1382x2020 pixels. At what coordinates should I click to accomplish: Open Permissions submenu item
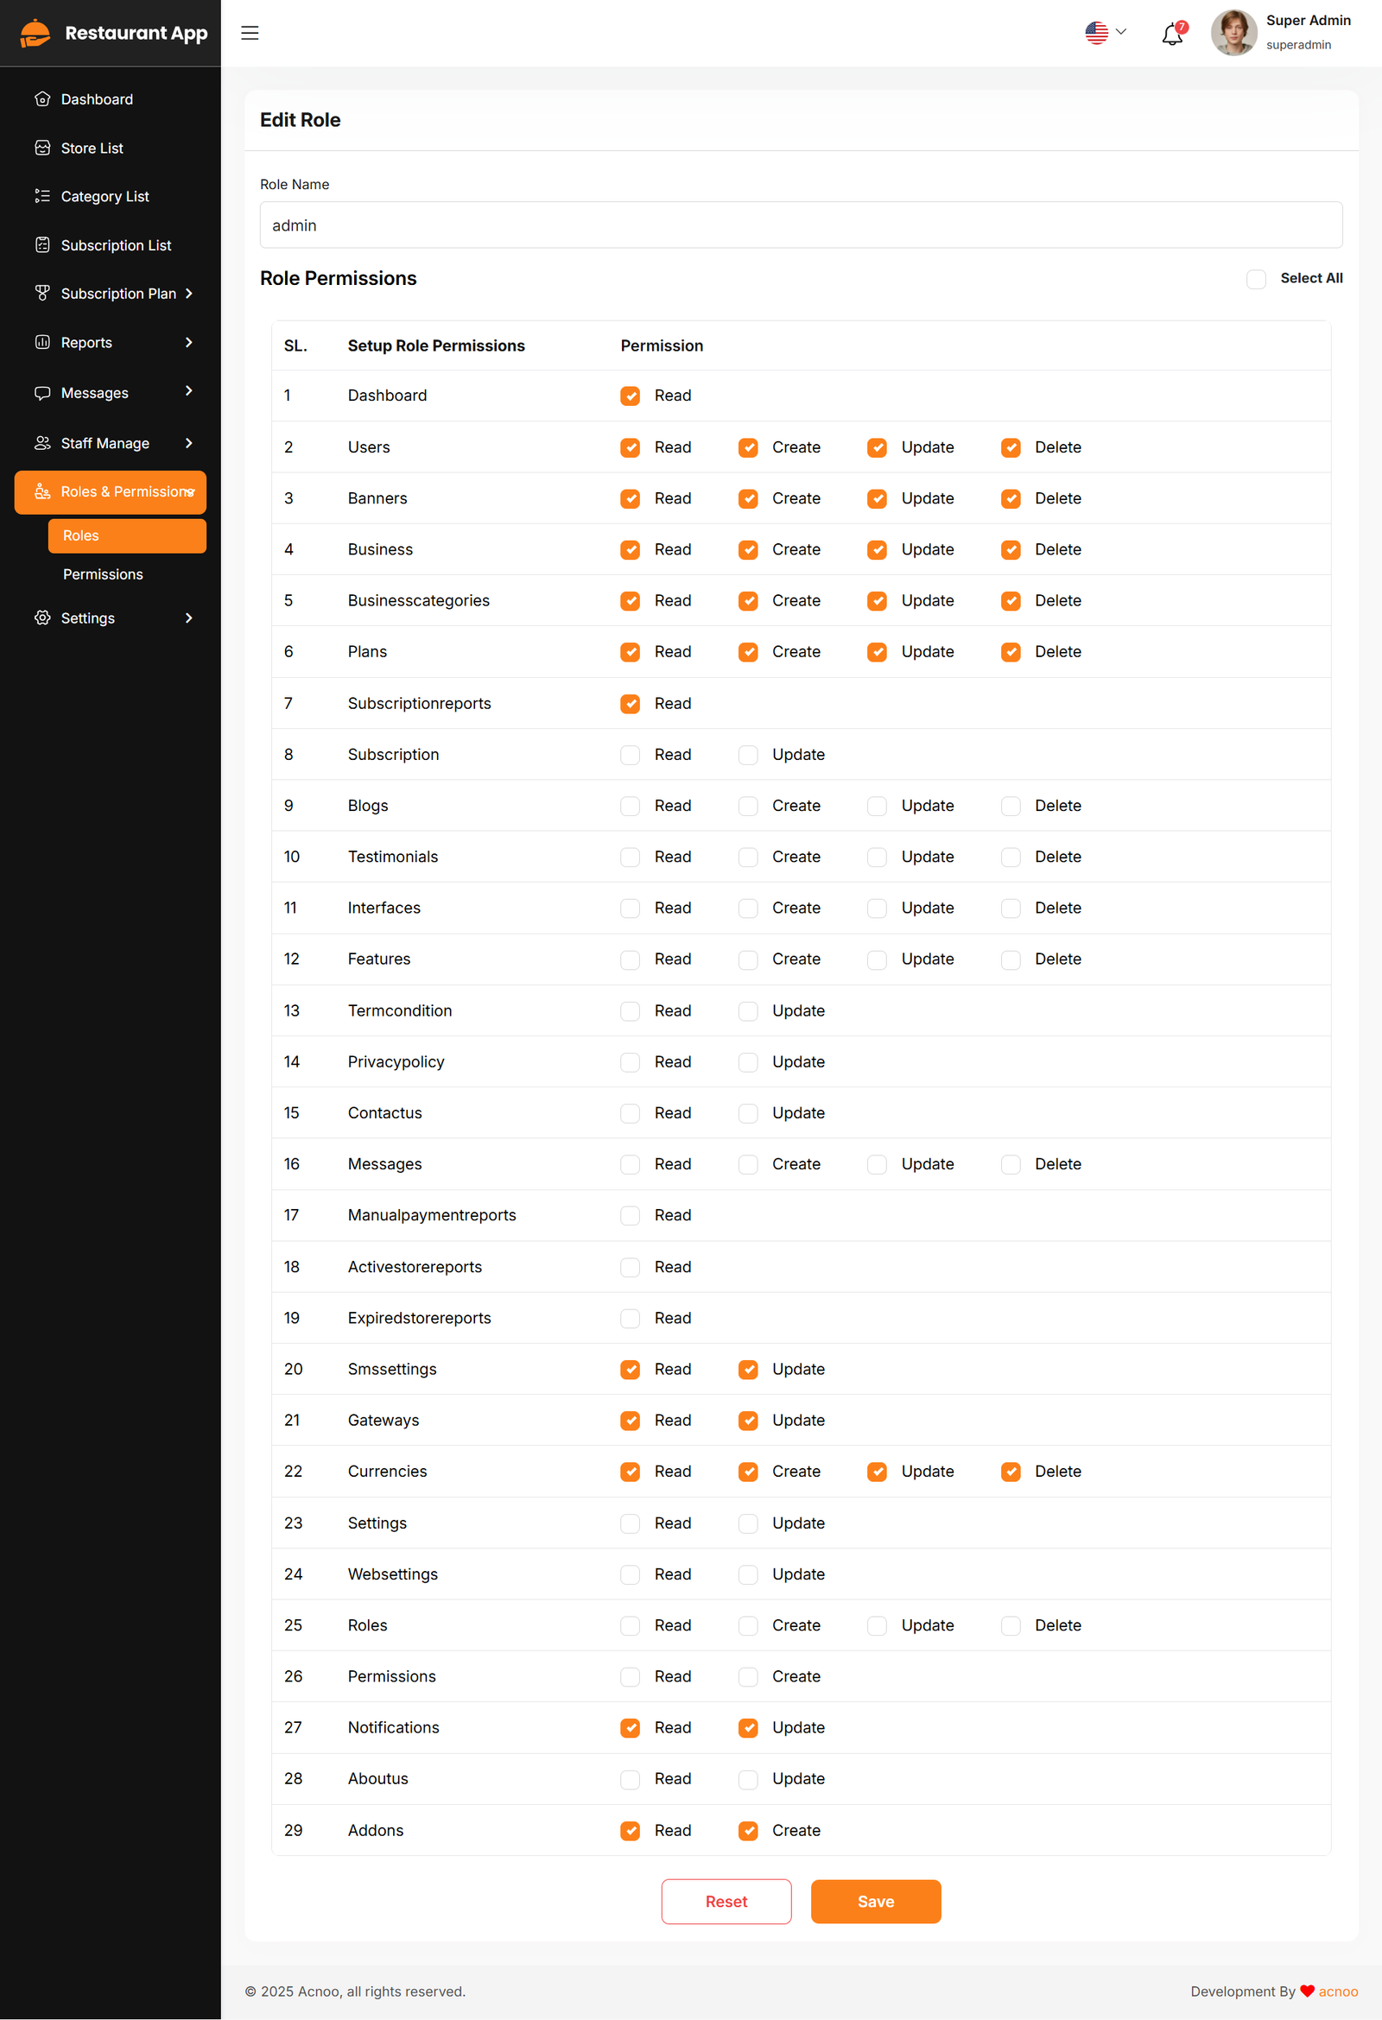[103, 574]
